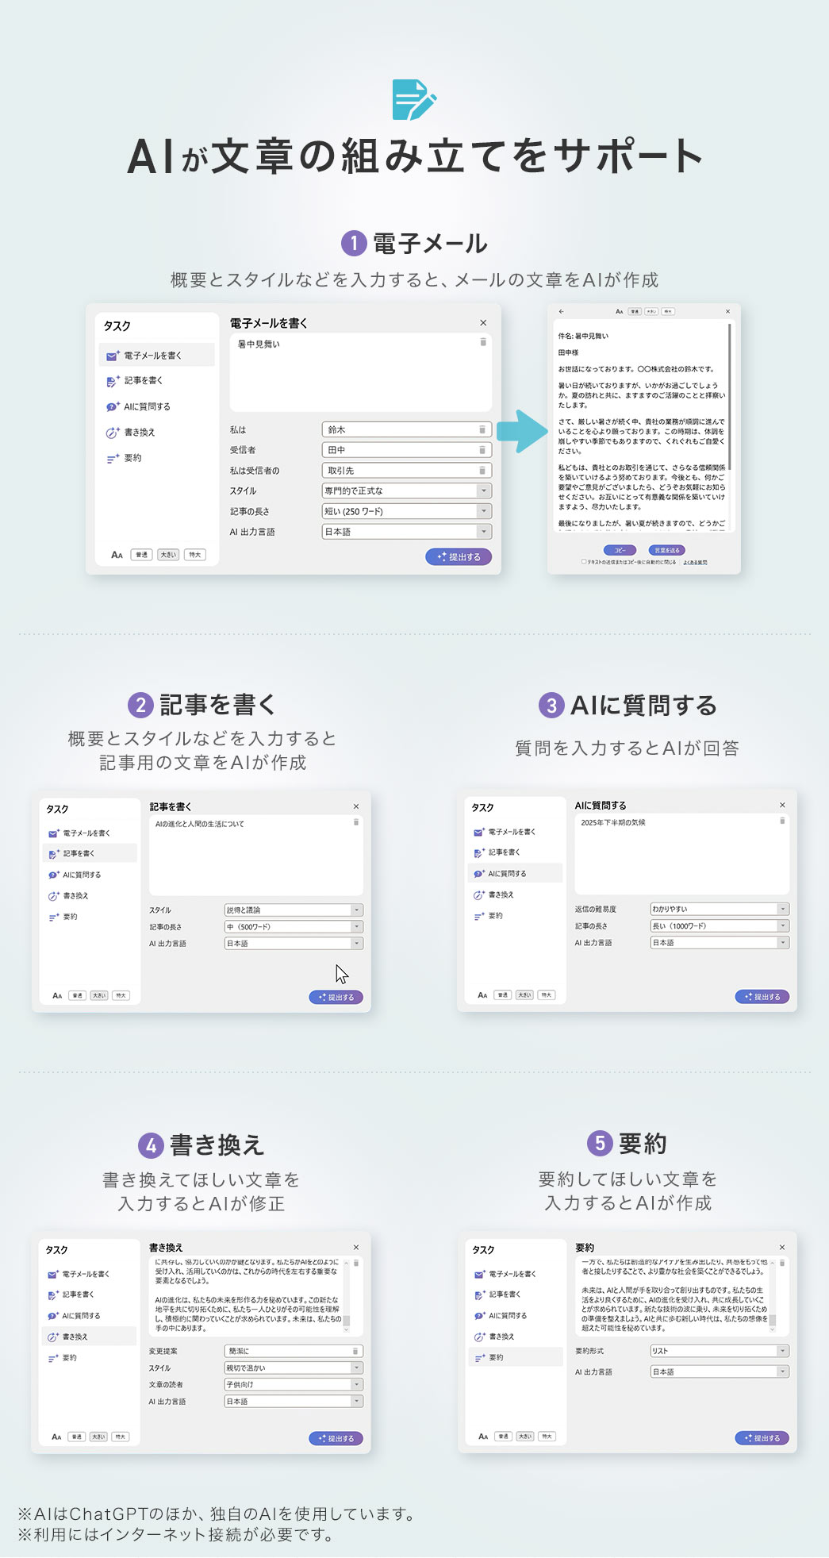This screenshot has width=829, height=1558.
Task: Select the highlighted 記事を書く item in the article panel sidebar
Action: click(x=90, y=853)
